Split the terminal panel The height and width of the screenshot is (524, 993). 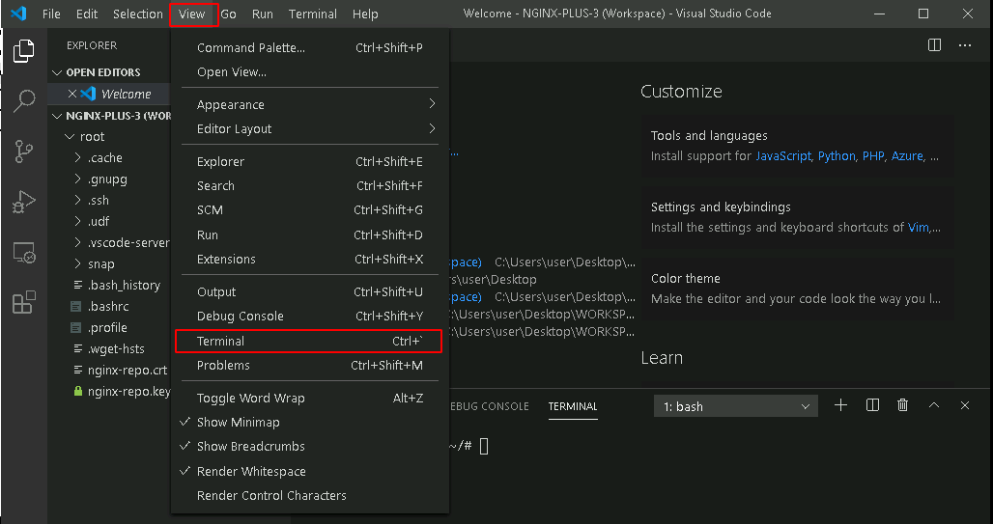pos(872,405)
